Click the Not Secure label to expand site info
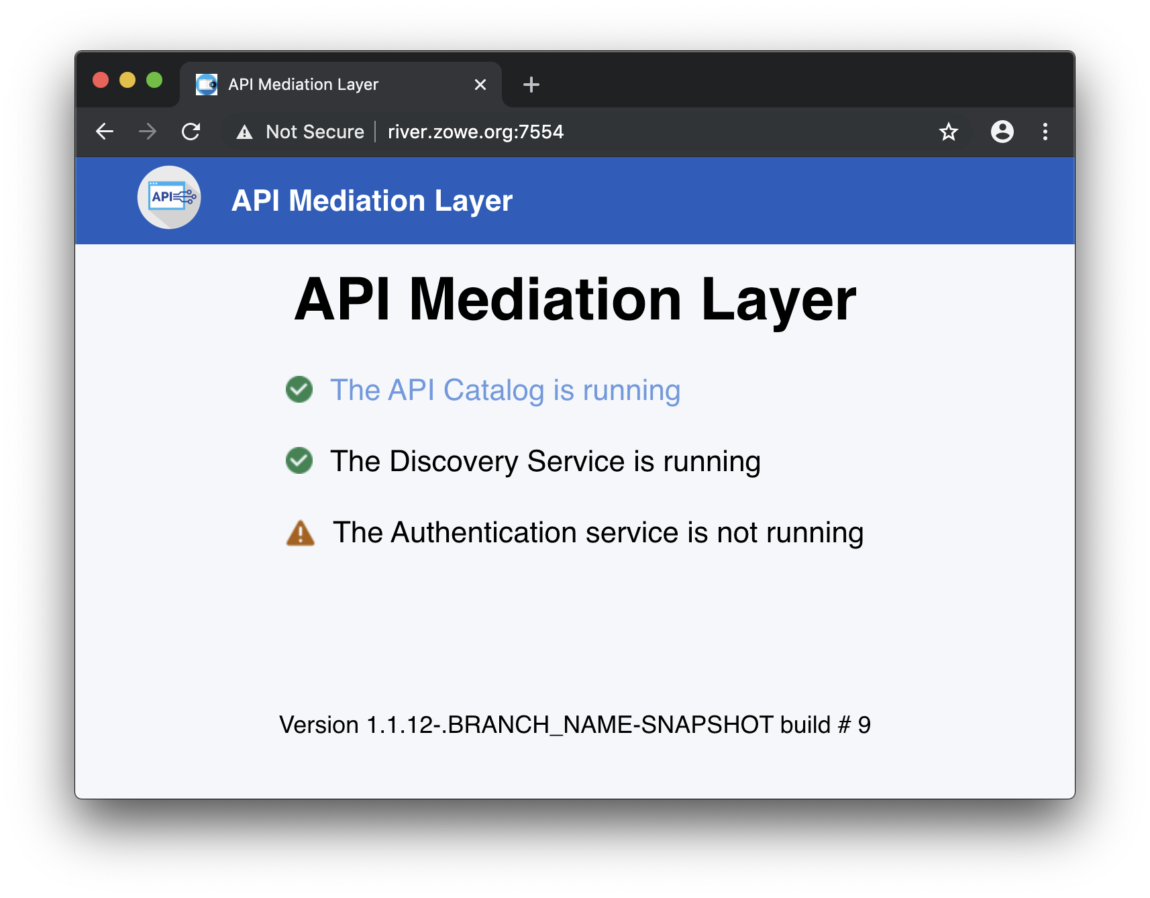Screen dimensions: 1150x898 [313, 132]
